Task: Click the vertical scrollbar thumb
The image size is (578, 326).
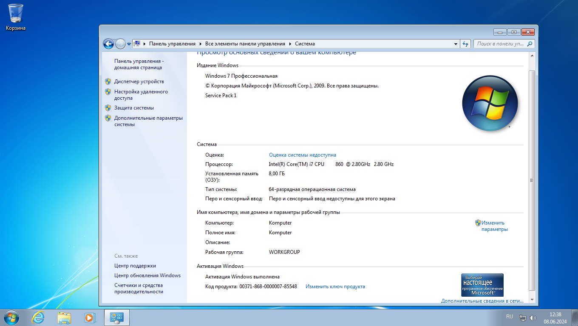Action: tap(531, 180)
